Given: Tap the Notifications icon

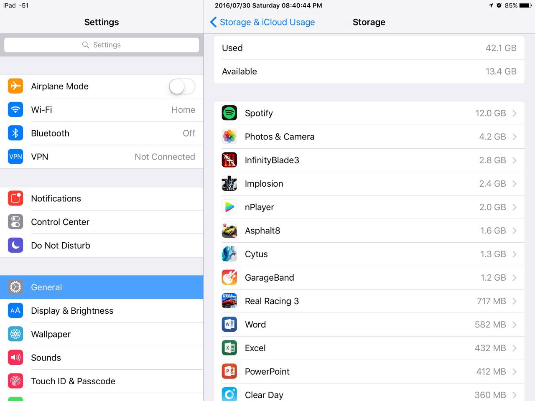Looking at the screenshot, I should 15,198.
